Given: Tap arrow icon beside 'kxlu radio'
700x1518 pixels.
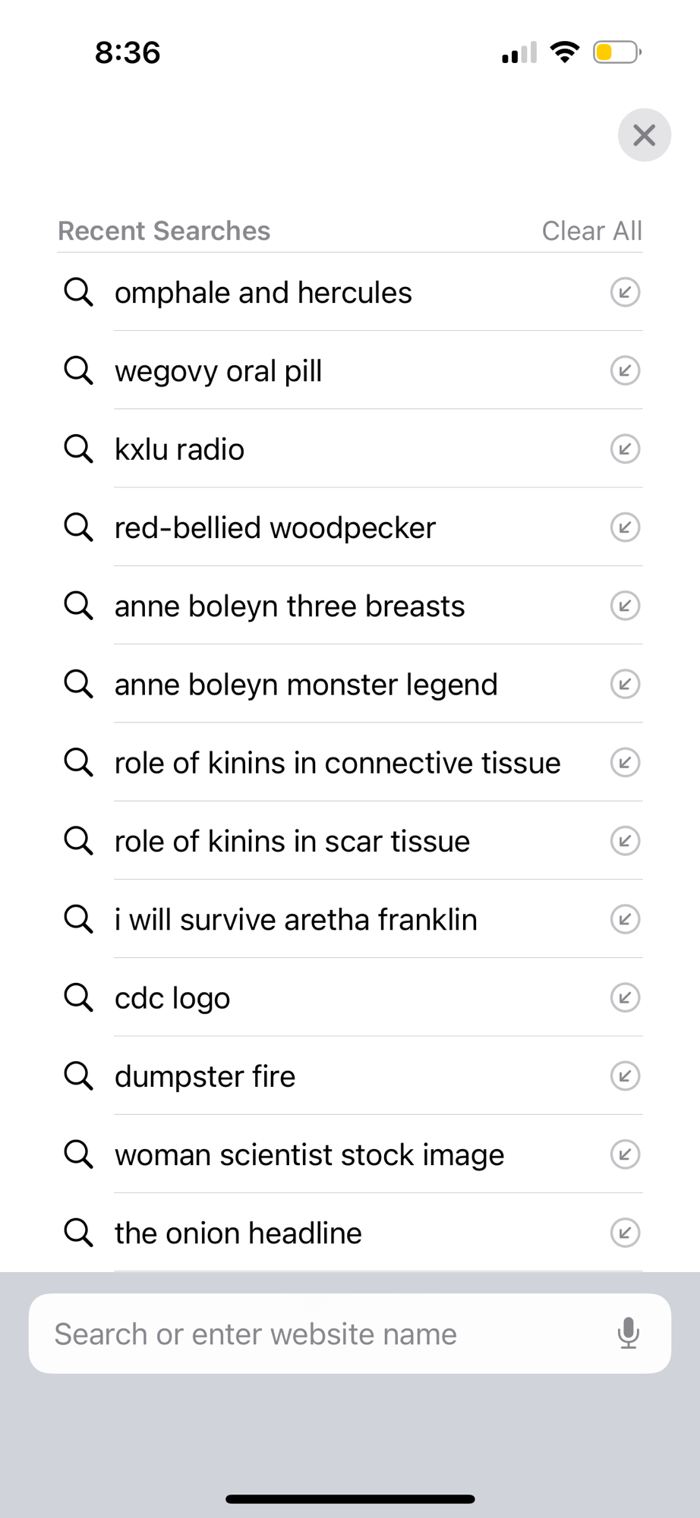Looking at the screenshot, I should (x=625, y=449).
